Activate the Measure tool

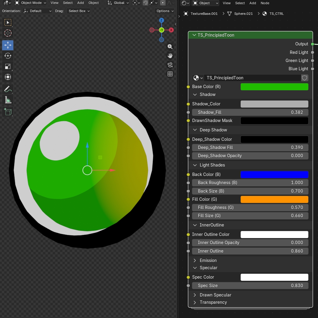8,100
